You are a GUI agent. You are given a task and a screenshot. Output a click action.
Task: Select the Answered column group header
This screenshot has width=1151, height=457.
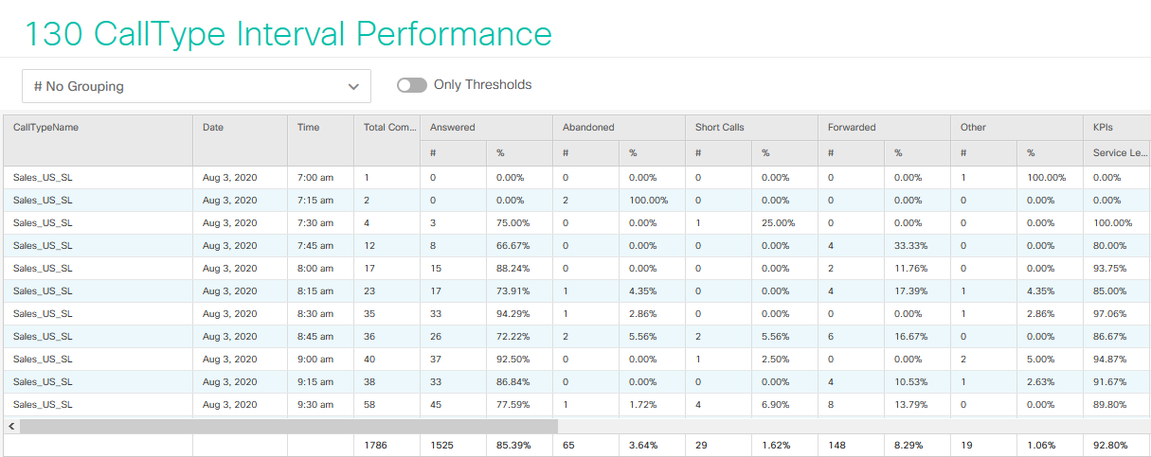coord(453,127)
